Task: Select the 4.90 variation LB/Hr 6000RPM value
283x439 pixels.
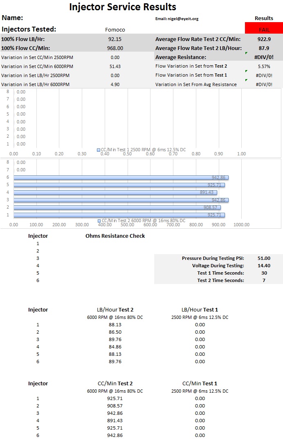Action: tap(115, 84)
